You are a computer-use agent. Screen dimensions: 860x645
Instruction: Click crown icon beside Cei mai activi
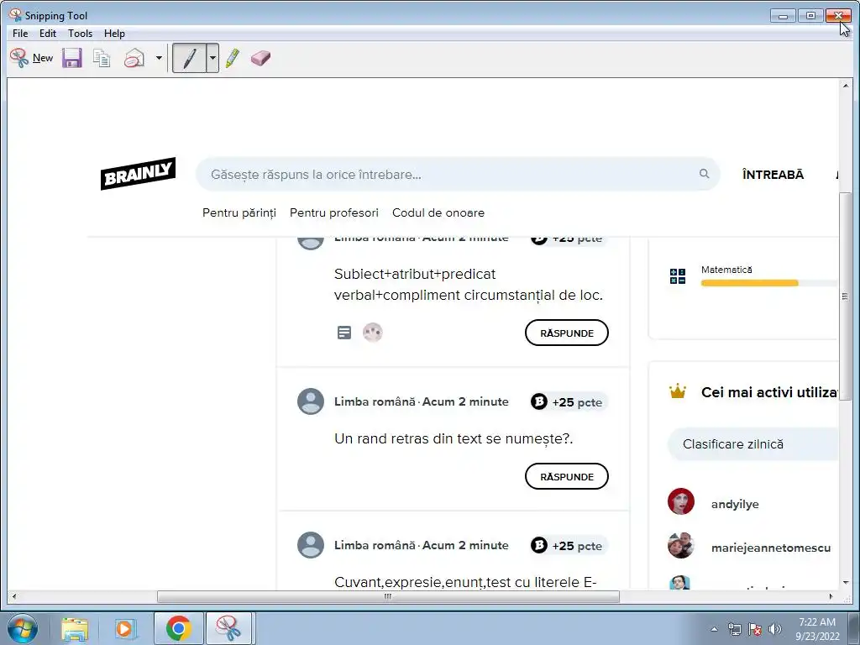tap(678, 391)
